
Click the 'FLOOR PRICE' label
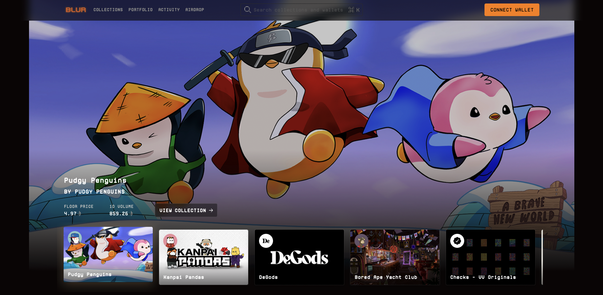tap(79, 207)
